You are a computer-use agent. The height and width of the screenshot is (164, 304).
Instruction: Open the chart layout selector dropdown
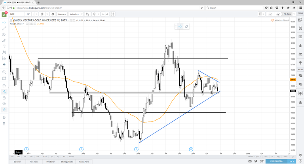(262, 14)
